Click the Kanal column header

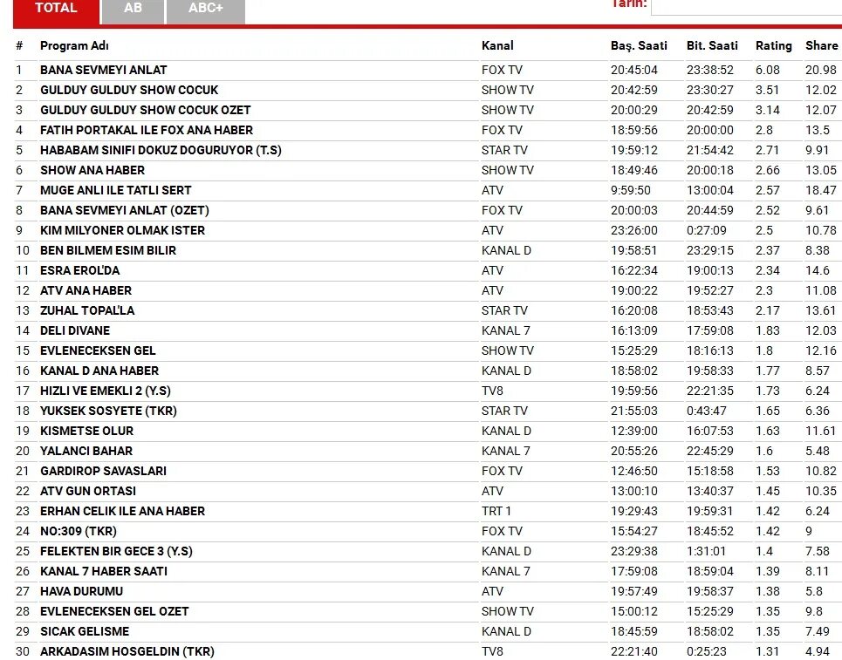[x=497, y=45]
